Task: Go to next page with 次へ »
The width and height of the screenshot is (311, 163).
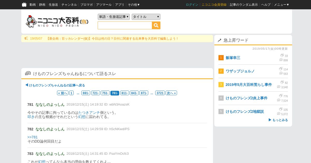Action: 171,93
